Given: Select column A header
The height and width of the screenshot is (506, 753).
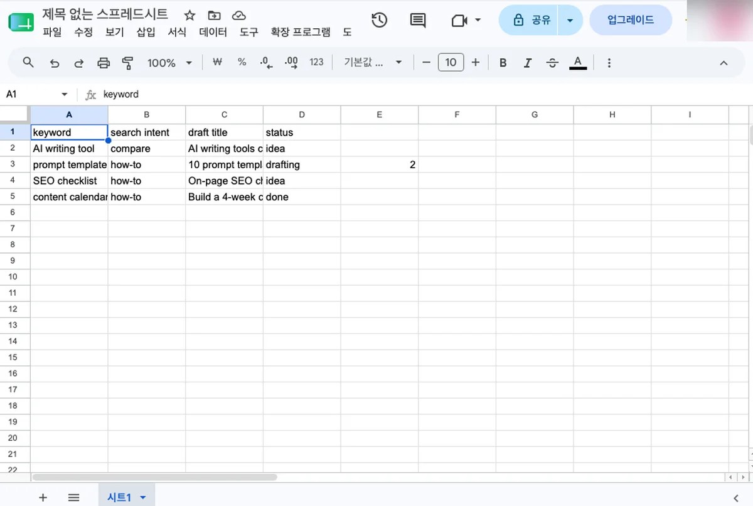Looking at the screenshot, I should [x=69, y=115].
